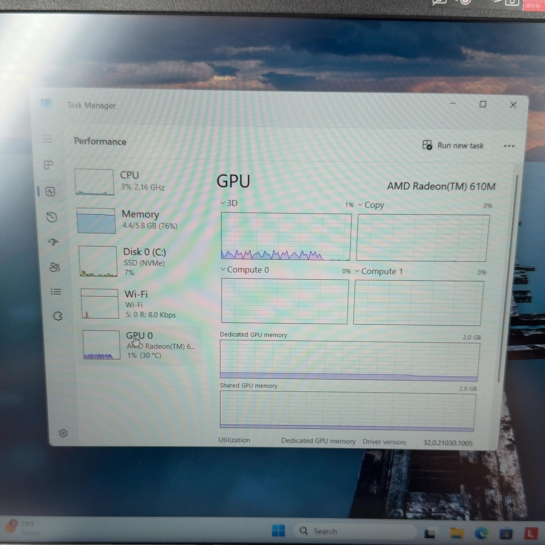Select the Memory performance entry
545x545 pixels.
coord(138,220)
